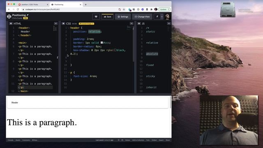This screenshot has height=148, width=263.
Task: Expand the dropdown beside the pin icon
Action: click(x=162, y=16)
